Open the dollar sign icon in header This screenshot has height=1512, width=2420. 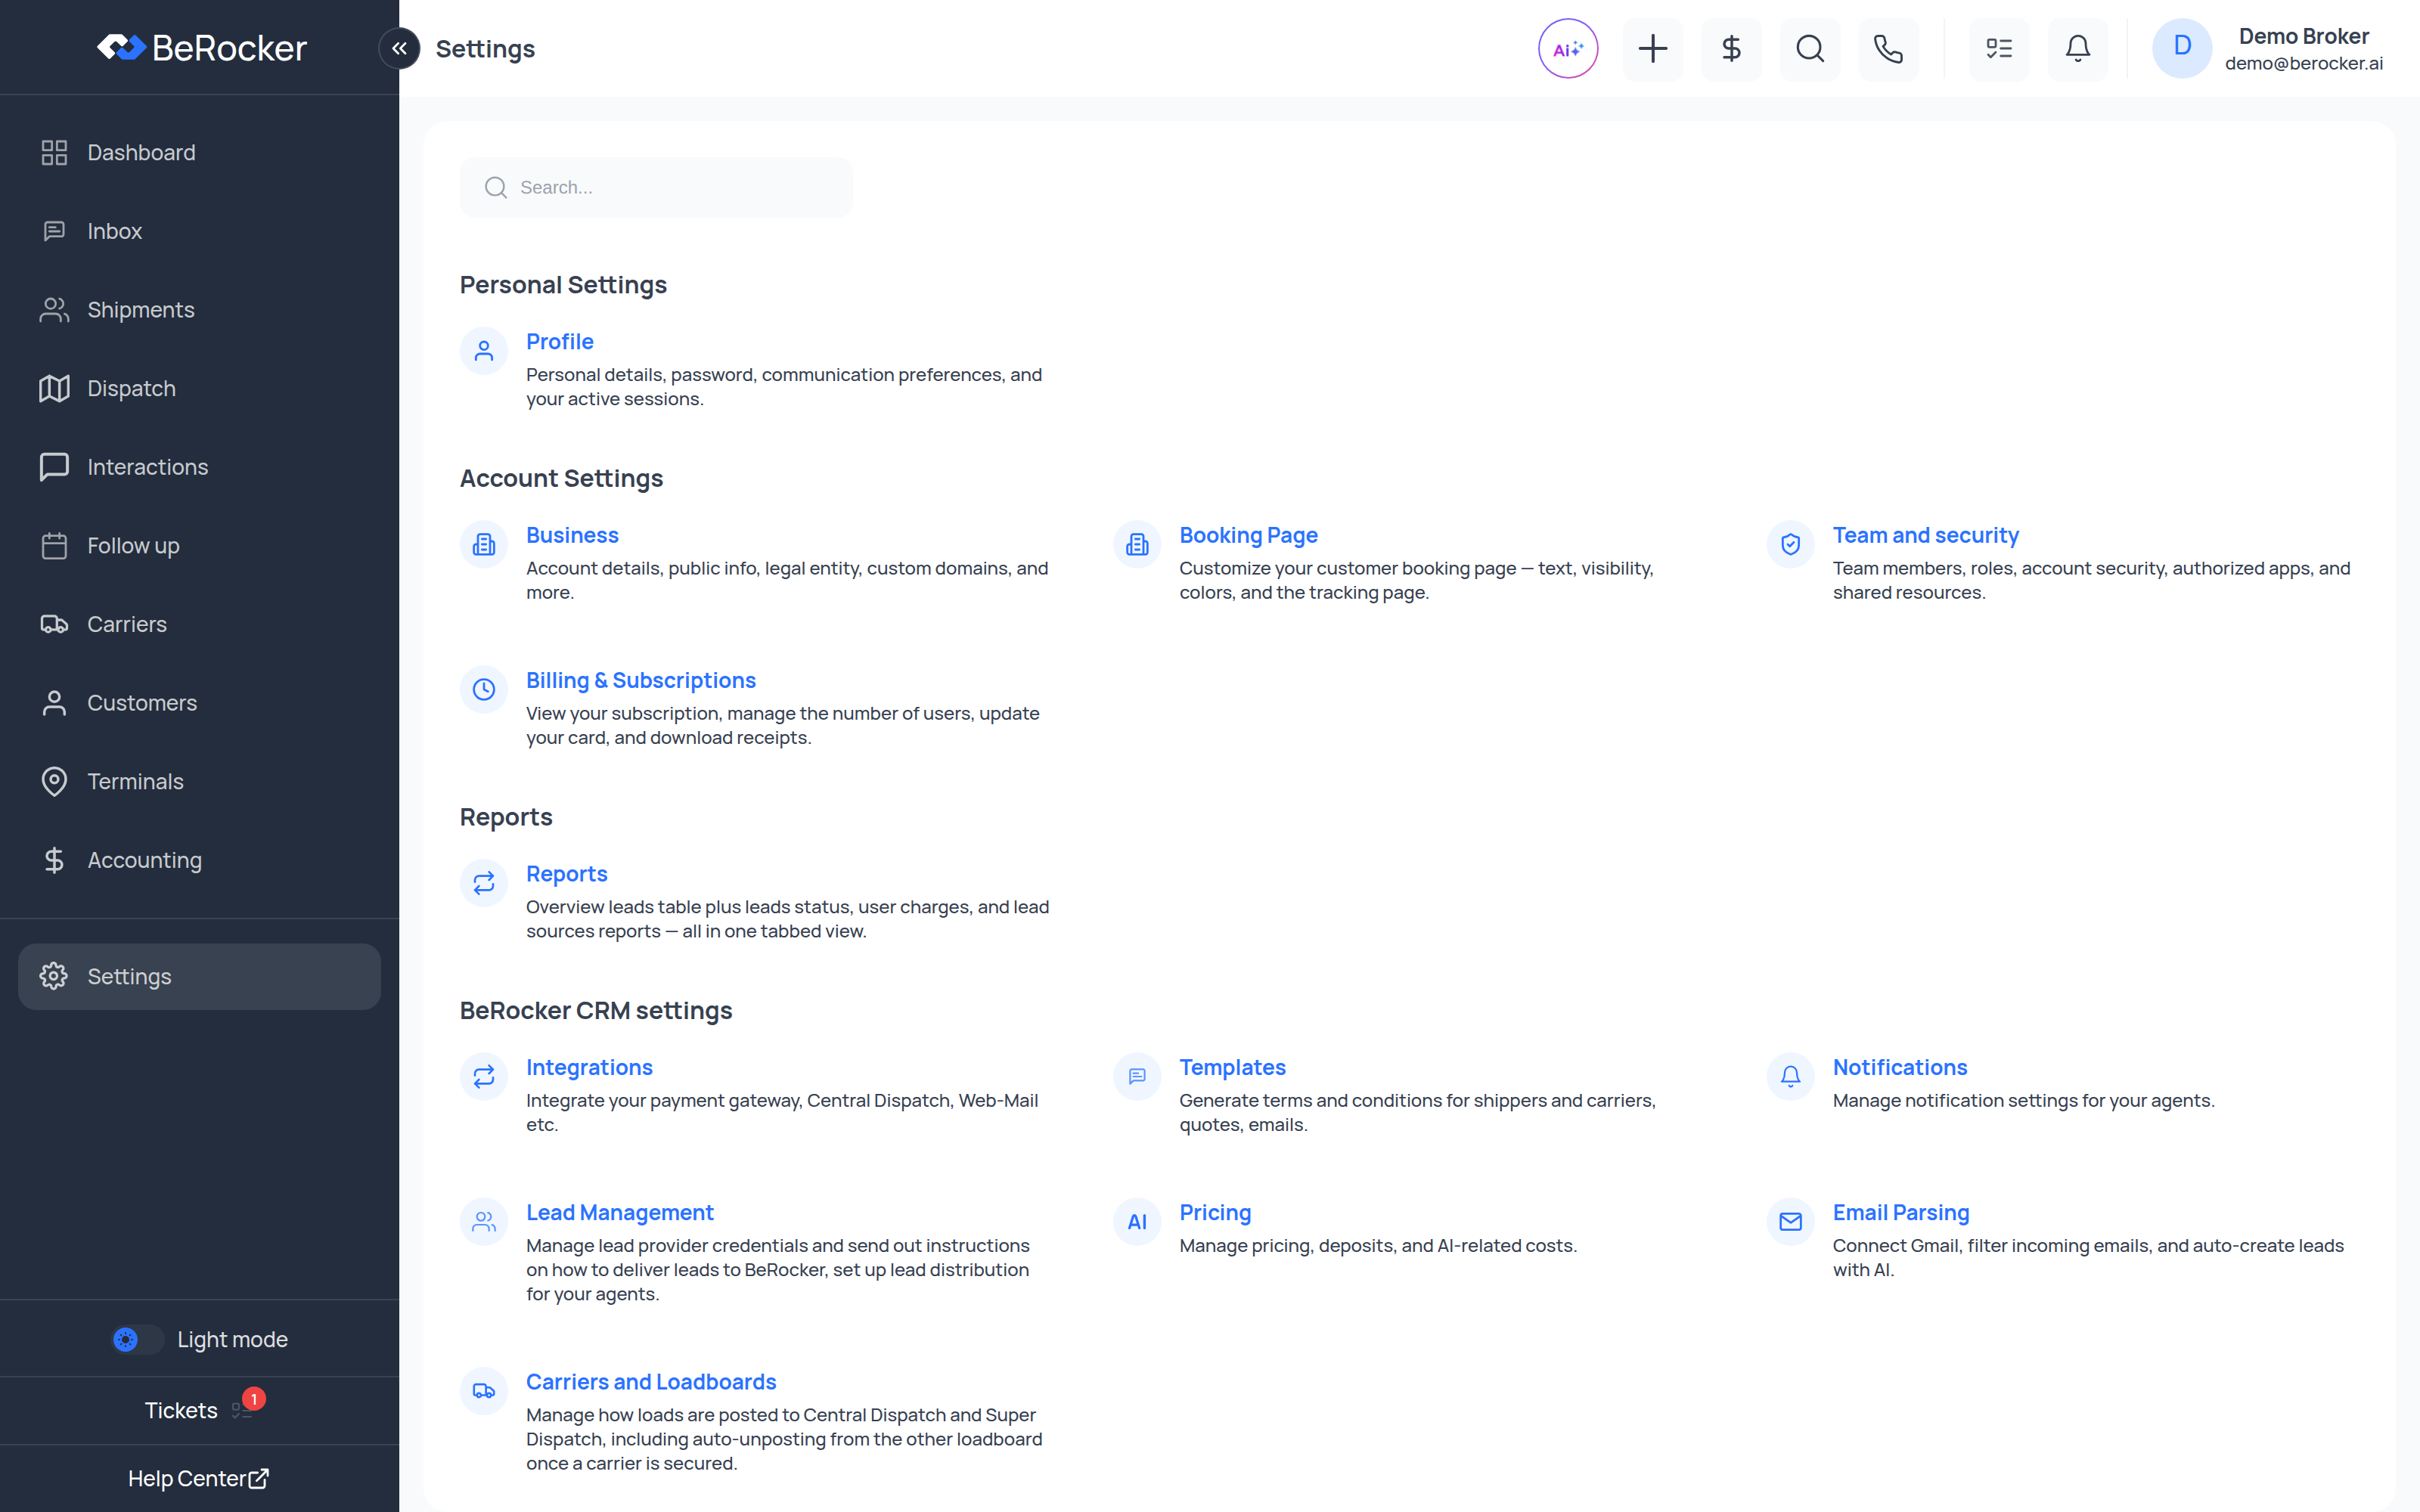click(x=1732, y=48)
